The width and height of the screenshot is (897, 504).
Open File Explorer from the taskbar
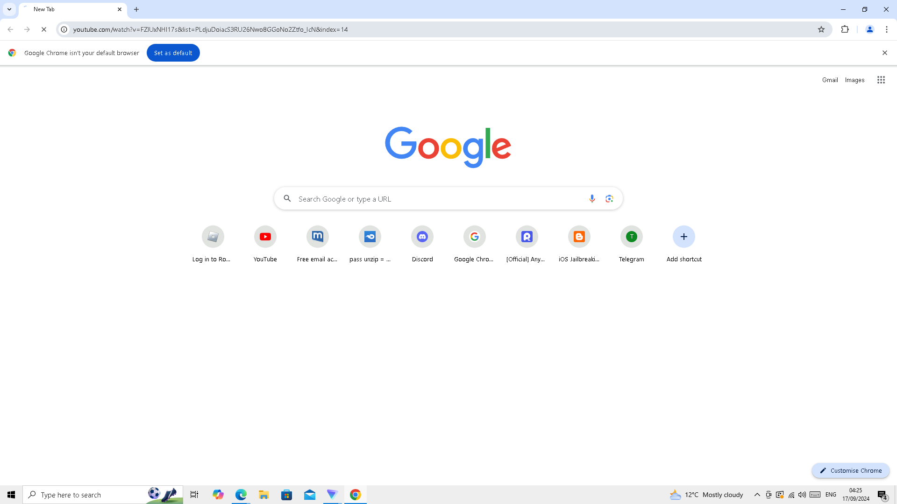click(x=264, y=495)
